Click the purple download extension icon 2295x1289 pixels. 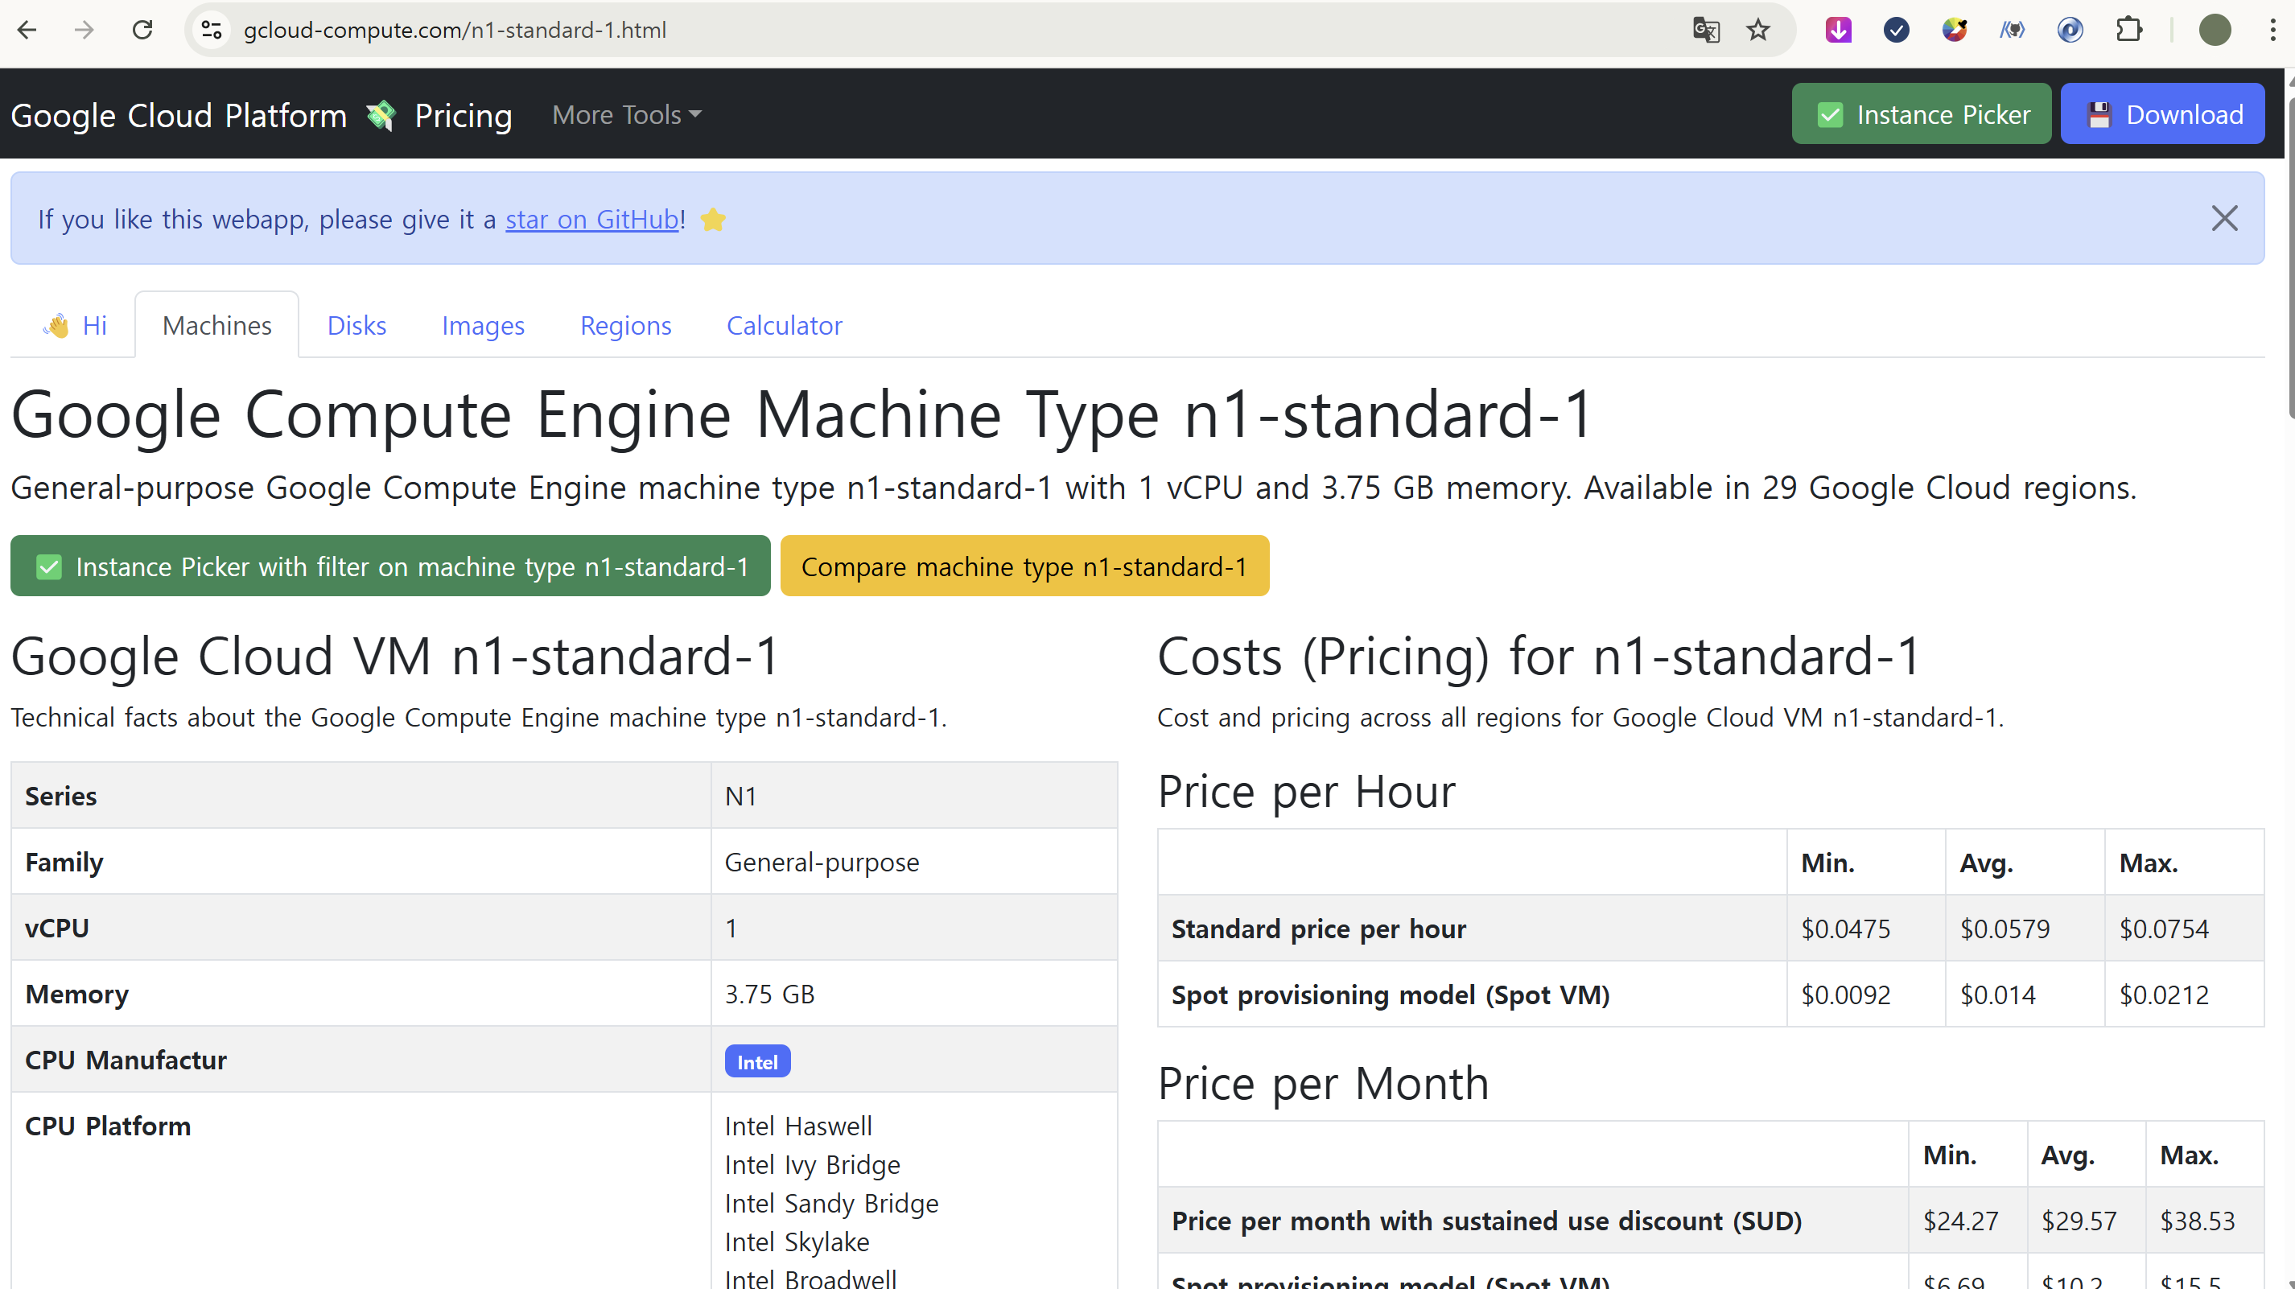point(1838,31)
